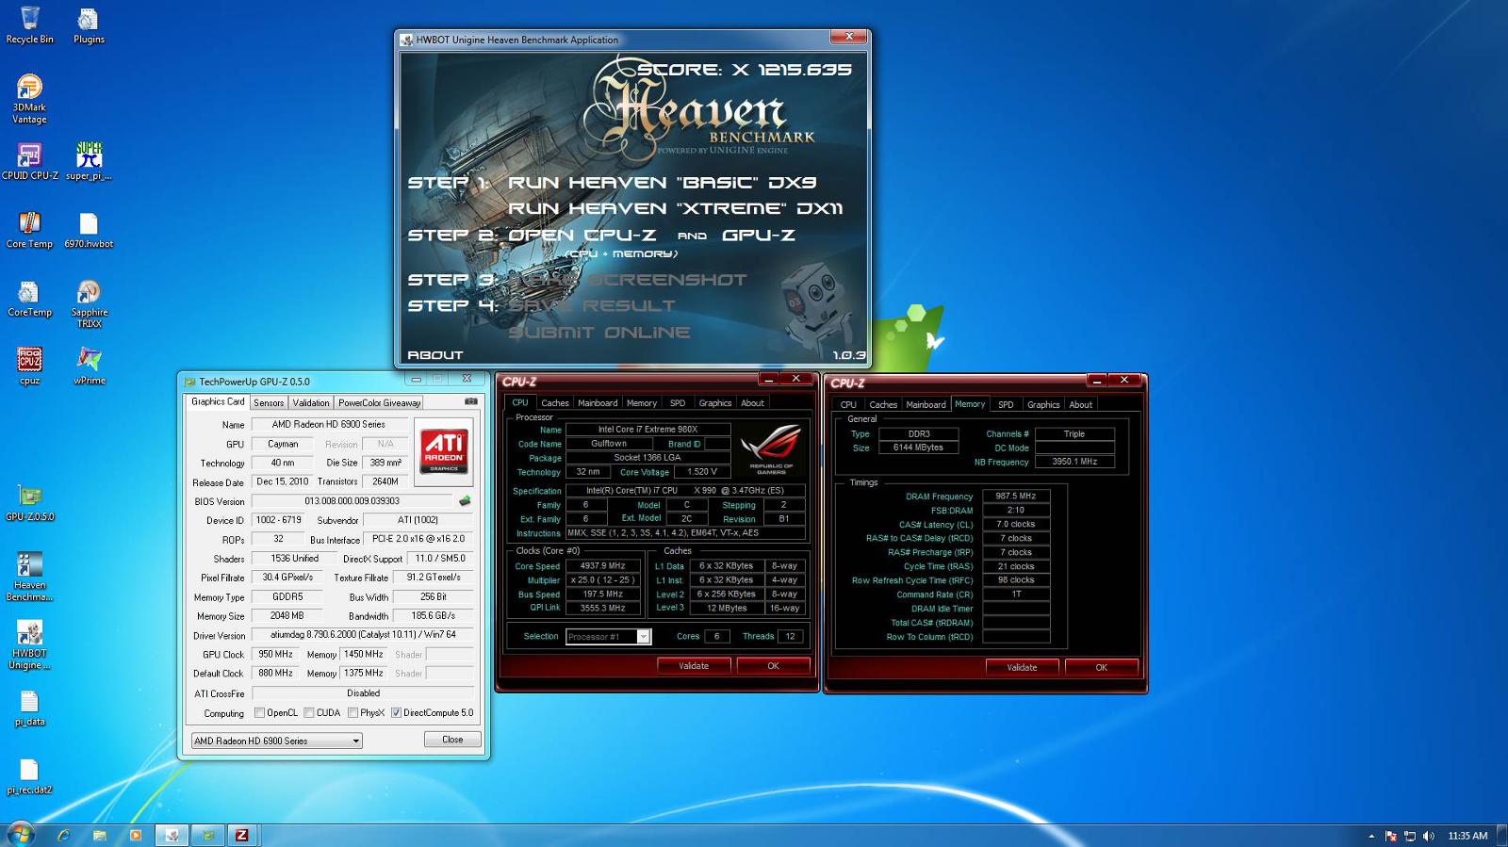This screenshot has width=1508, height=847.
Task: Open About tab in right CPU-Z window
Action: coord(1081,404)
